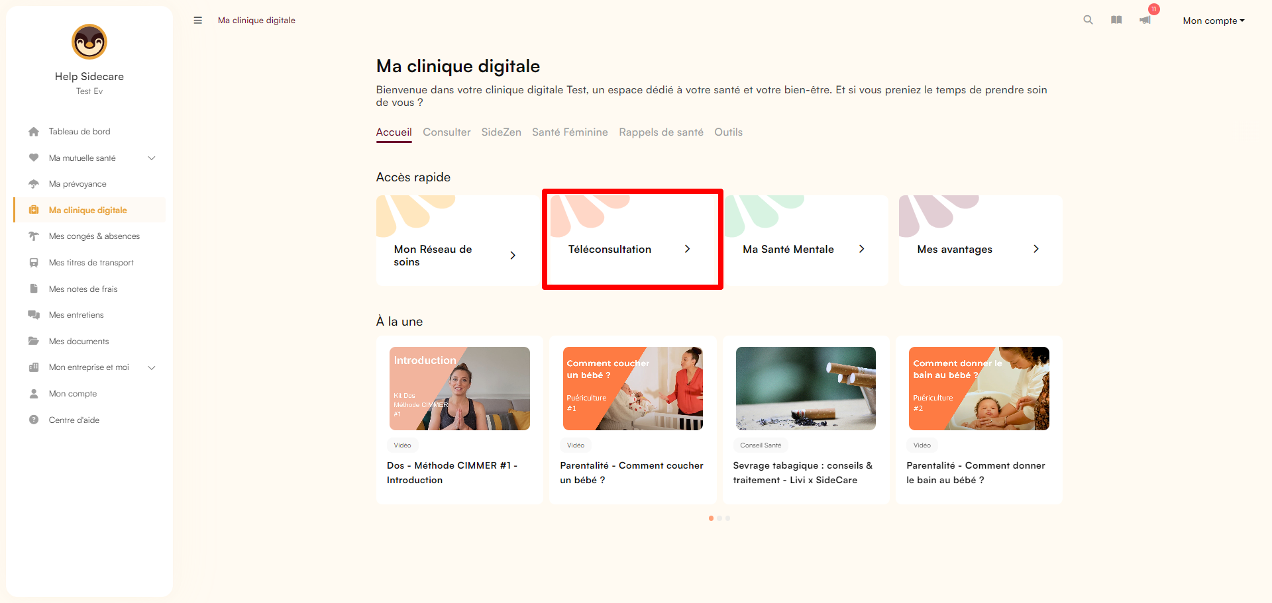The height and width of the screenshot is (603, 1272).
Task: Open the Comment donner le bain thumbnail
Action: pos(979,389)
